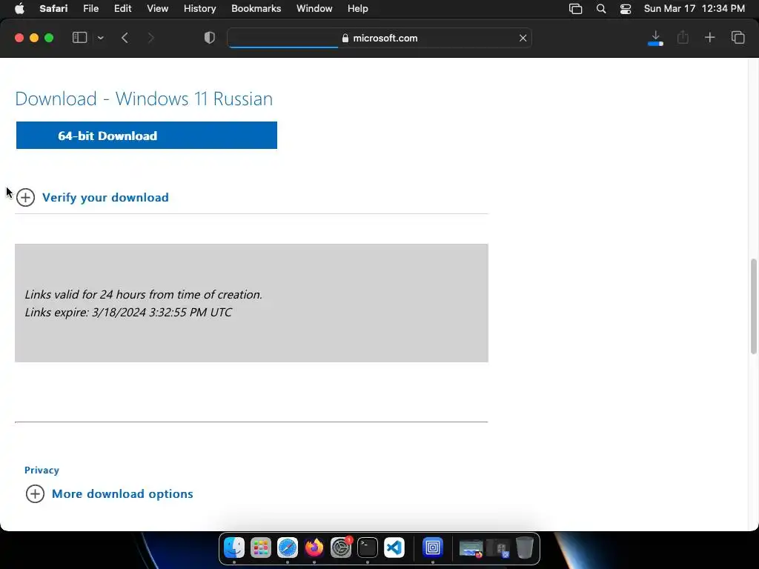Screen dimensions: 759x569
Task: Open System Settings from the Dock
Action: point(341,548)
